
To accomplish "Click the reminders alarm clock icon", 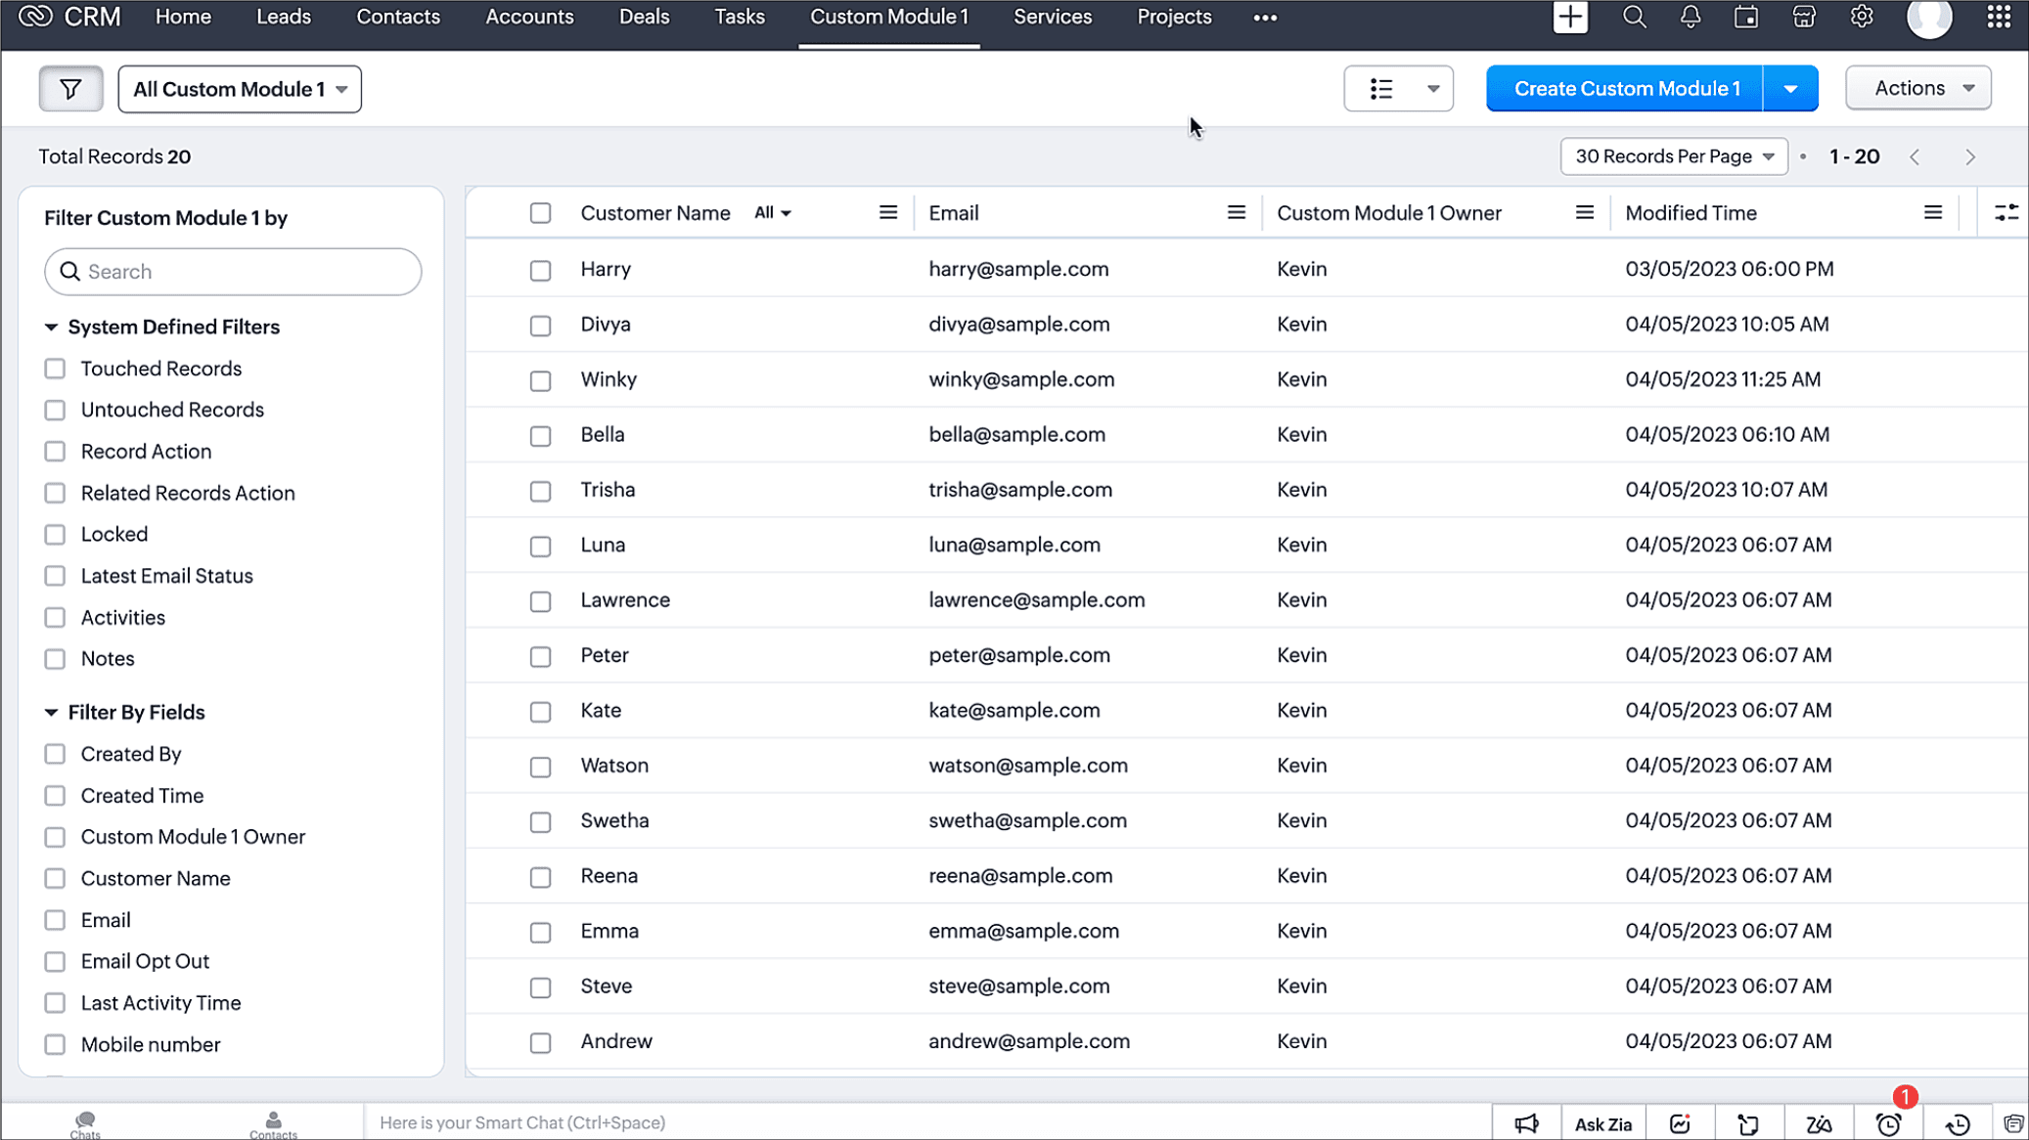I will click(x=1889, y=1124).
